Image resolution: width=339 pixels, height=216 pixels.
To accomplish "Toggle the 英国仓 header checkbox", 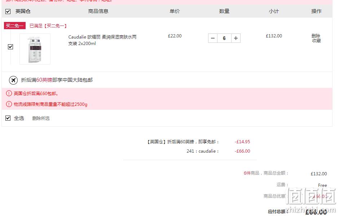I will pos(8,12).
